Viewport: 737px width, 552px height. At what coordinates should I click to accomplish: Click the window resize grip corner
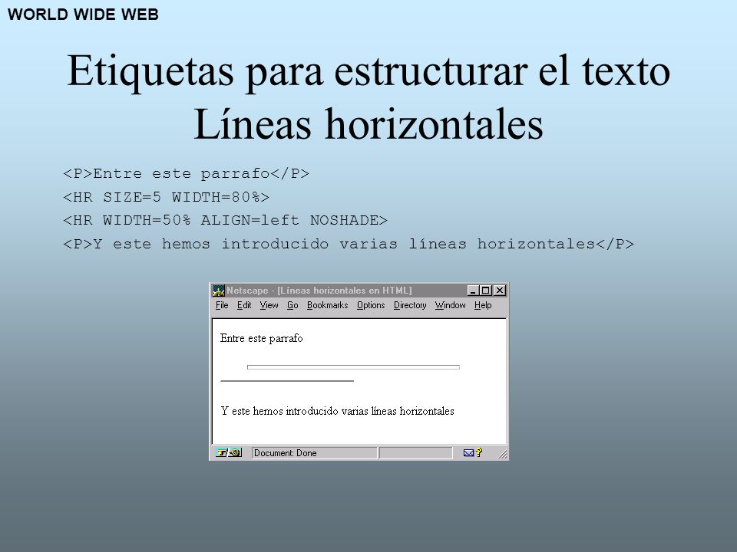pyautogui.click(x=502, y=454)
